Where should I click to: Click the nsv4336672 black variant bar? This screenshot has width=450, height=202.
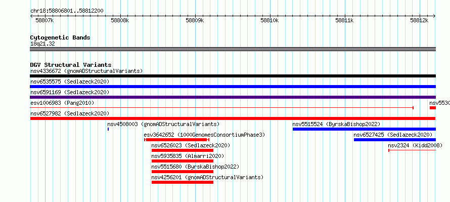[233, 76]
